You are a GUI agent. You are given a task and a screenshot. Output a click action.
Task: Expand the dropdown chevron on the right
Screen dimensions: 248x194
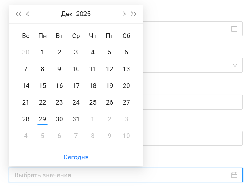coord(235,65)
